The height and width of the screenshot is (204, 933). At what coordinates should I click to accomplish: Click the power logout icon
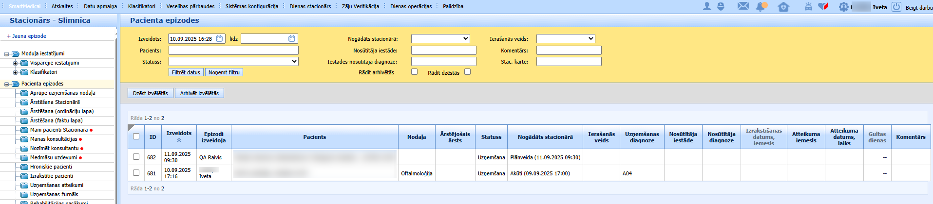point(896,7)
